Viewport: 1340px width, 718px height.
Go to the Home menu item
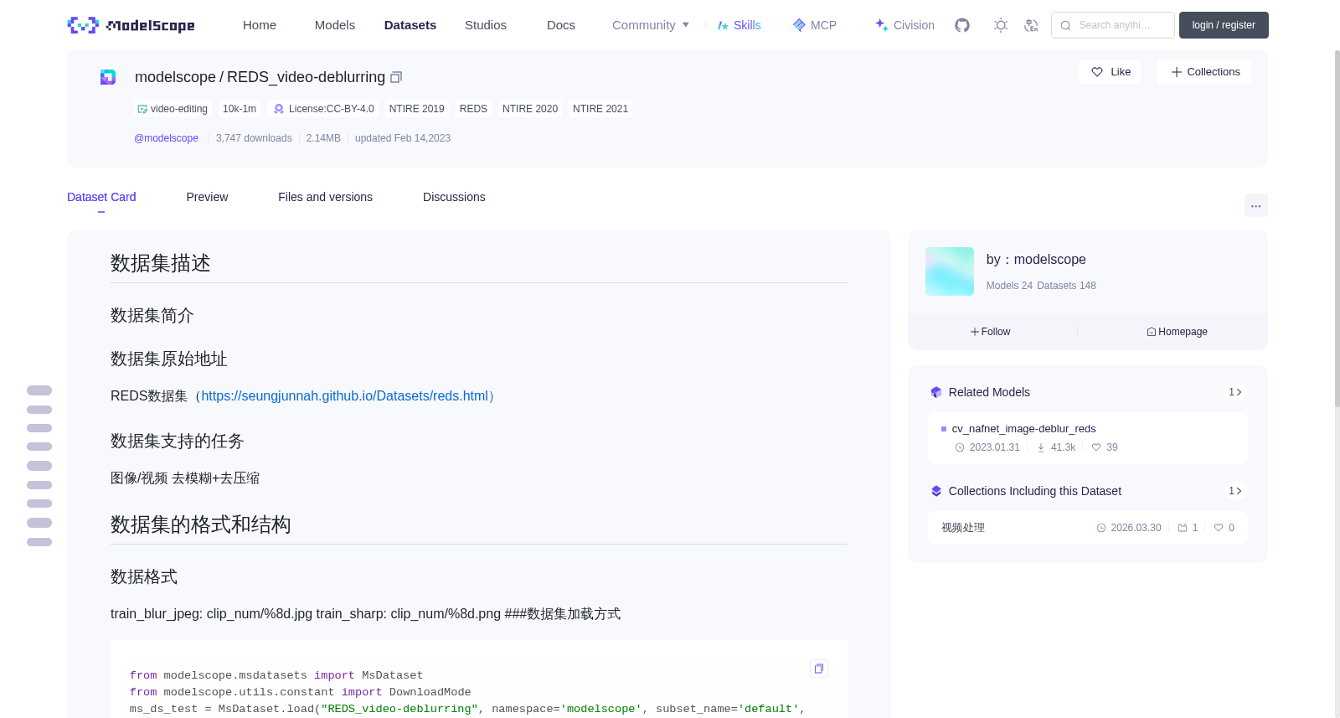coord(260,25)
